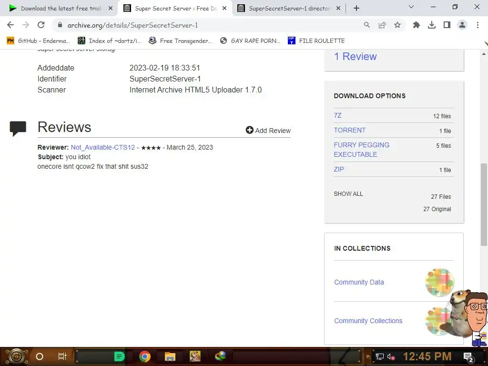Screen dimensions: 488x366
Task: Open the Start menu steampunk button
Action: click(16, 356)
